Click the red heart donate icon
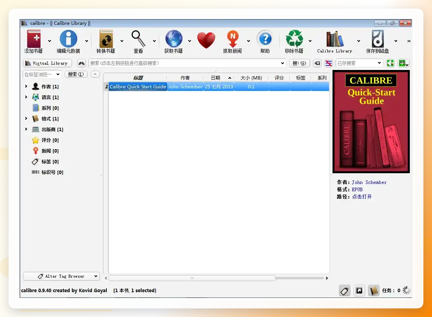 pyautogui.click(x=206, y=40)
